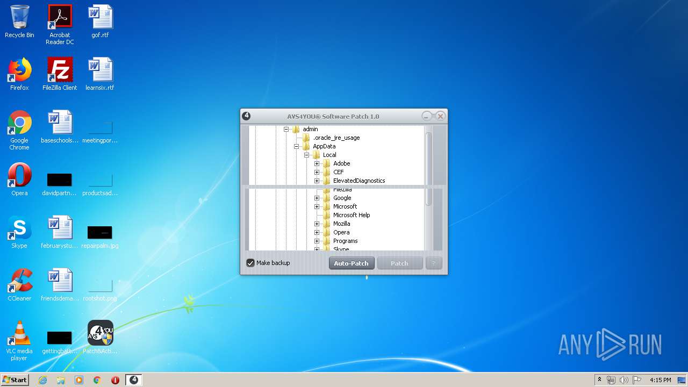Launch Google Chrome desktop shortcut
The width and height of the screenshot is (688, 387).
click(19, 130)
